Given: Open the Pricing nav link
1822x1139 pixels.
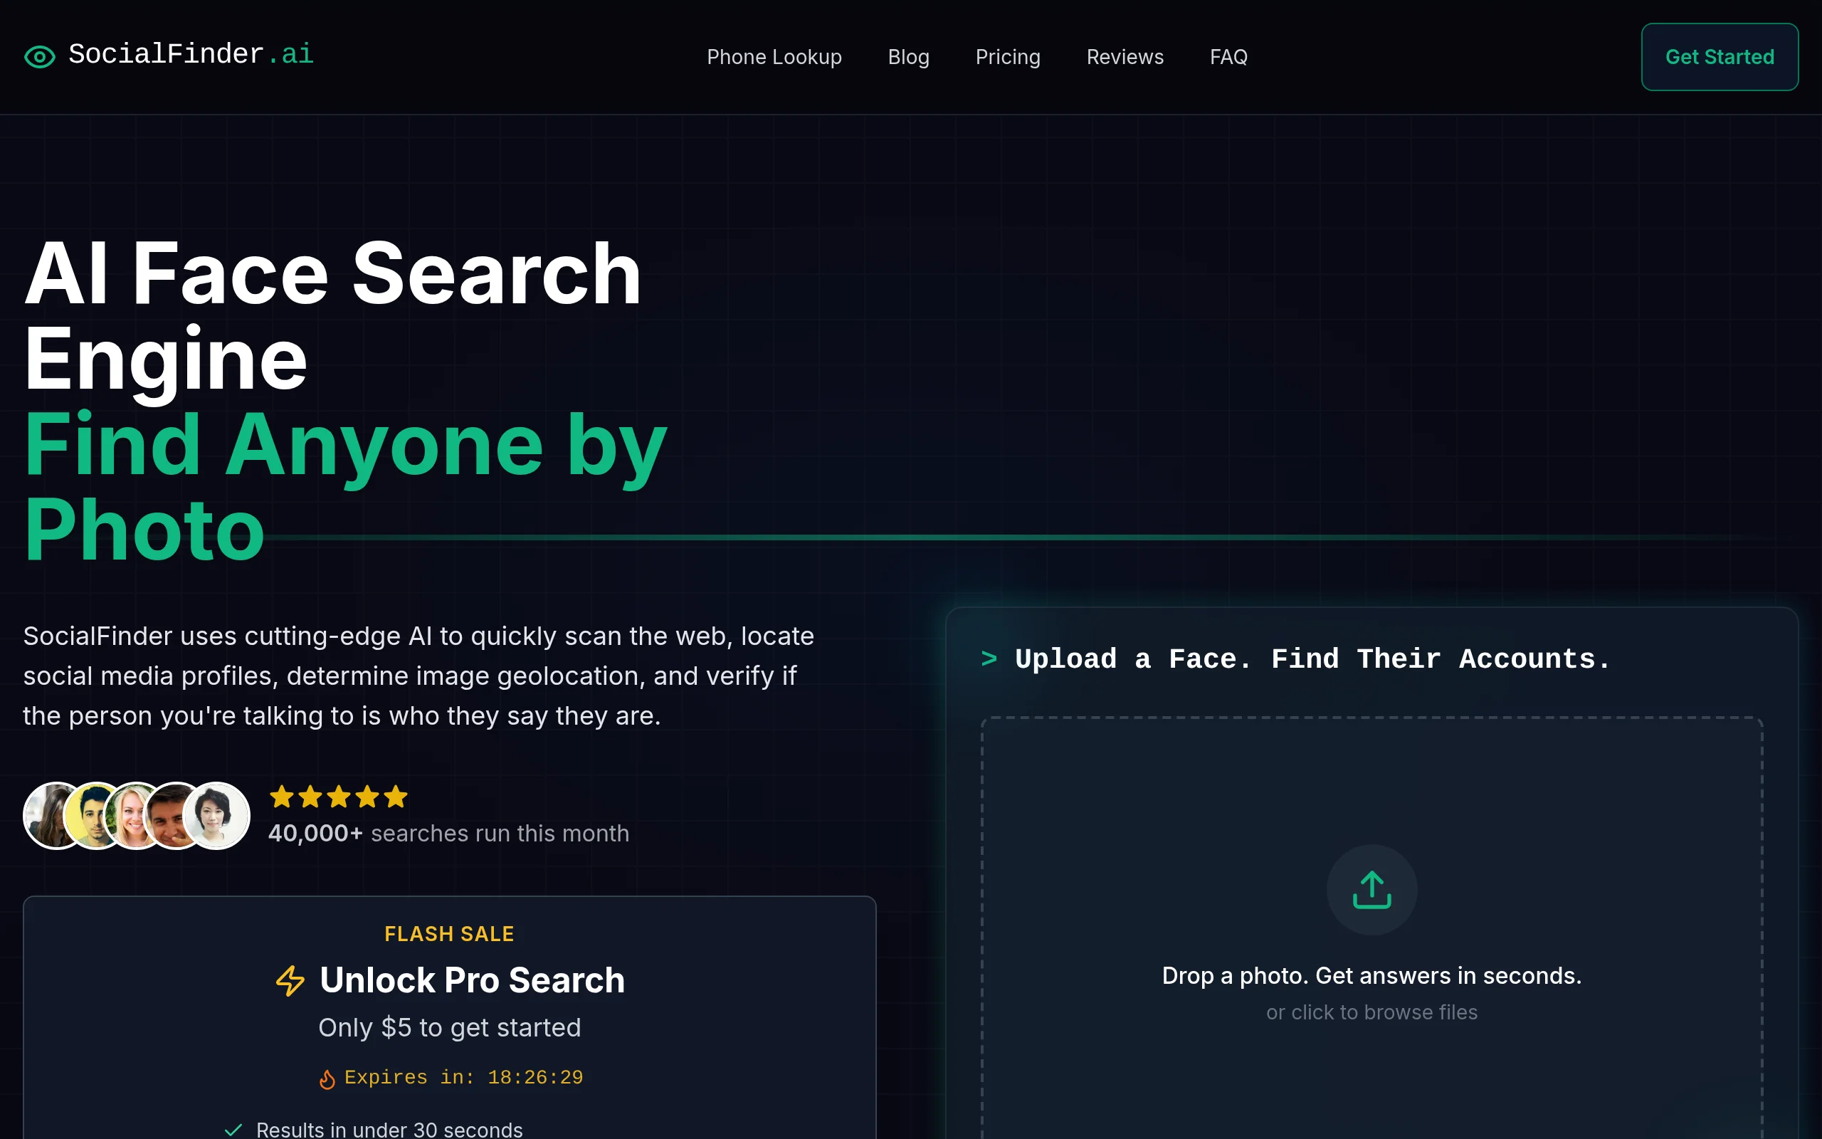Looking at the screenshot, I should pyautogui.click(x=1007, y=56).
